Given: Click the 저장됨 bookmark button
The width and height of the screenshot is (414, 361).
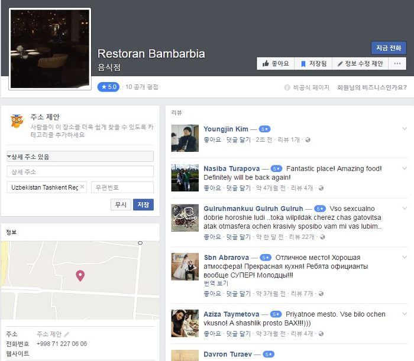Looking at the screenshot, I should coord(313,64).
